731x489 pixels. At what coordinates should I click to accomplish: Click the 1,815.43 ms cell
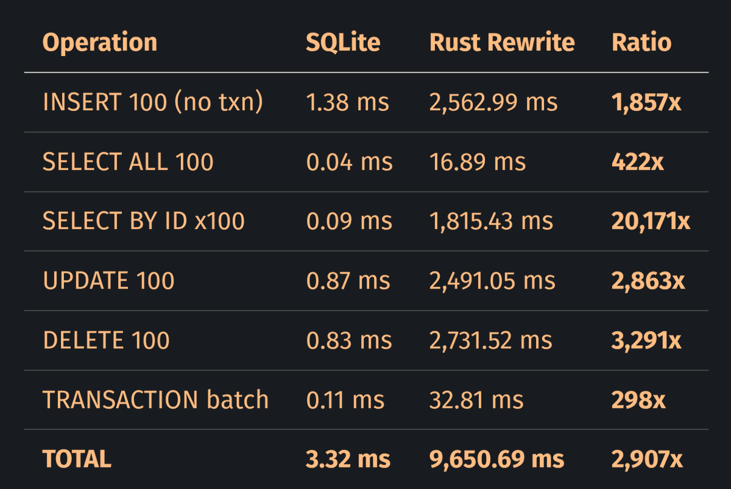tap(491, 221)
